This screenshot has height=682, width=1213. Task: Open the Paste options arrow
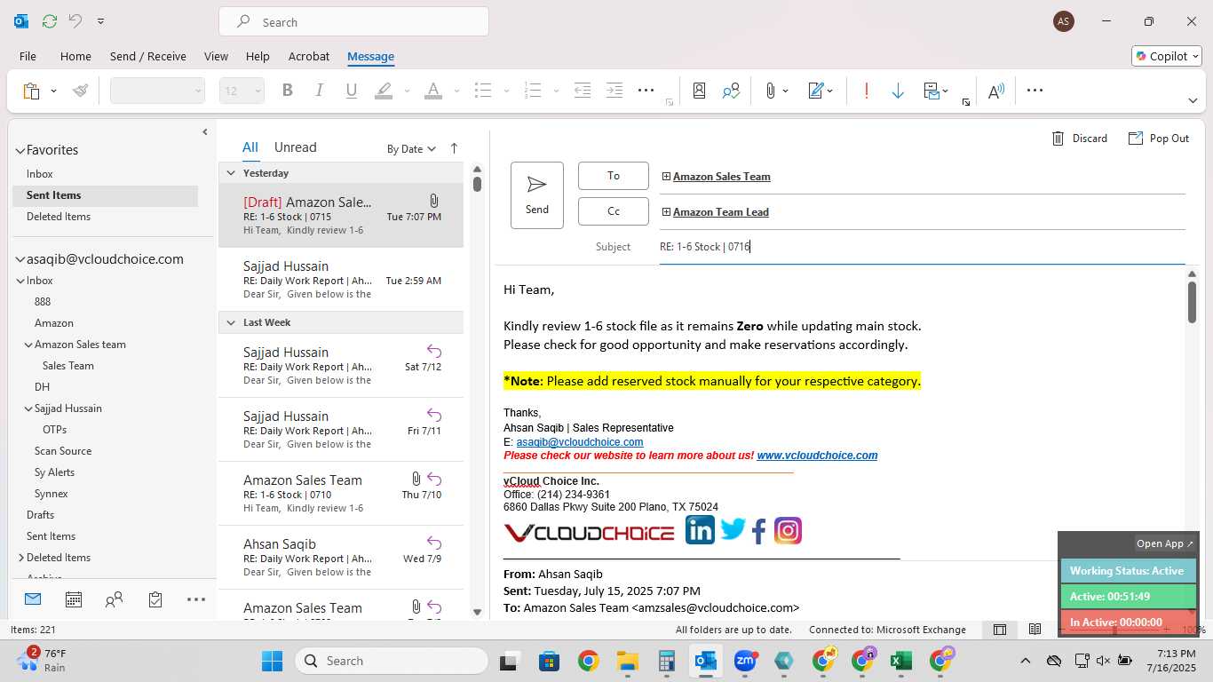click(x=53, y=91)
